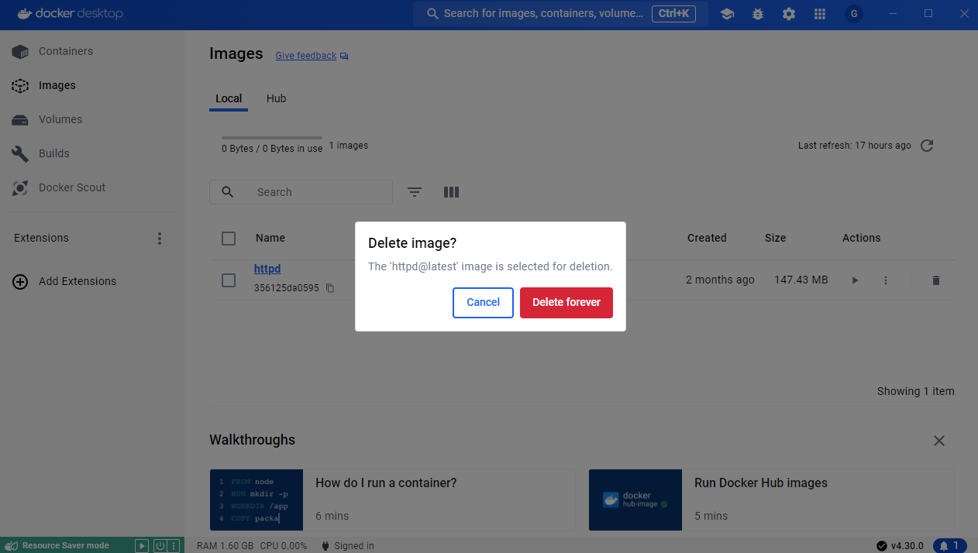Click the Size column header
This screenshot has height=553, width=978.
(x=775, y=239)
